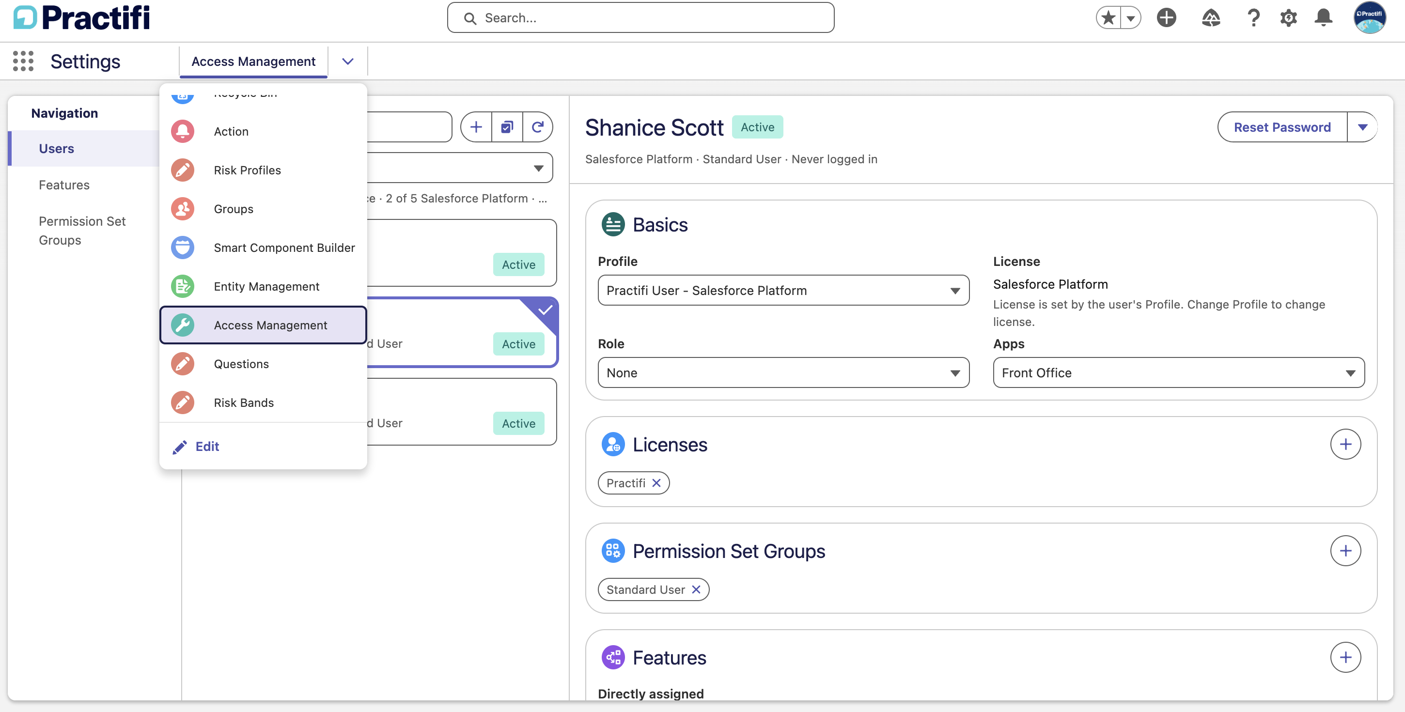The image size is (1405, 712).
Task: Click the Action bell icon
Action: tap(183, 131)
